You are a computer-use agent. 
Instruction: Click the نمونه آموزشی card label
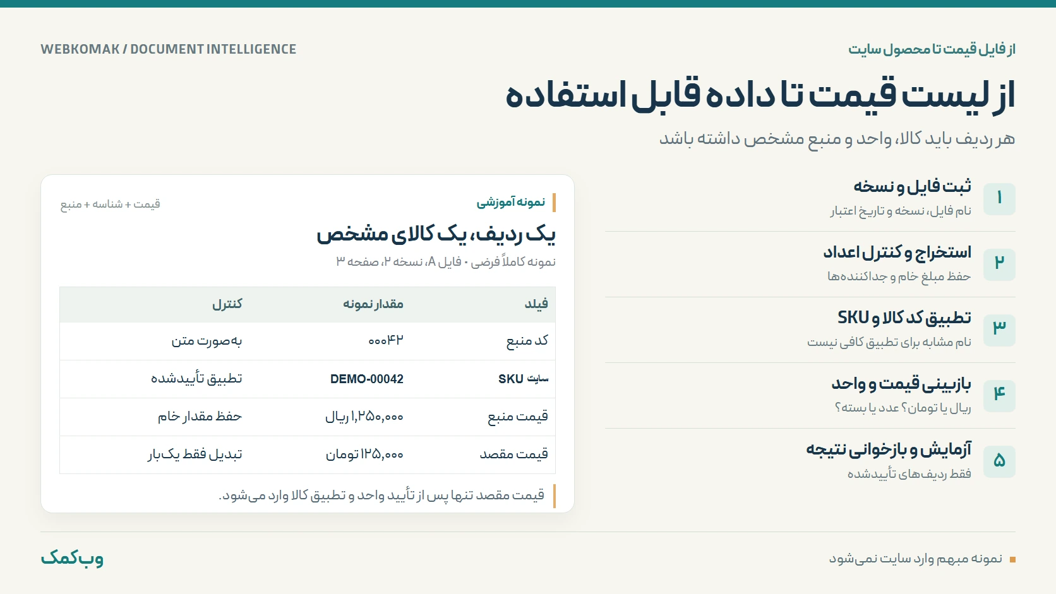[511, 202]
